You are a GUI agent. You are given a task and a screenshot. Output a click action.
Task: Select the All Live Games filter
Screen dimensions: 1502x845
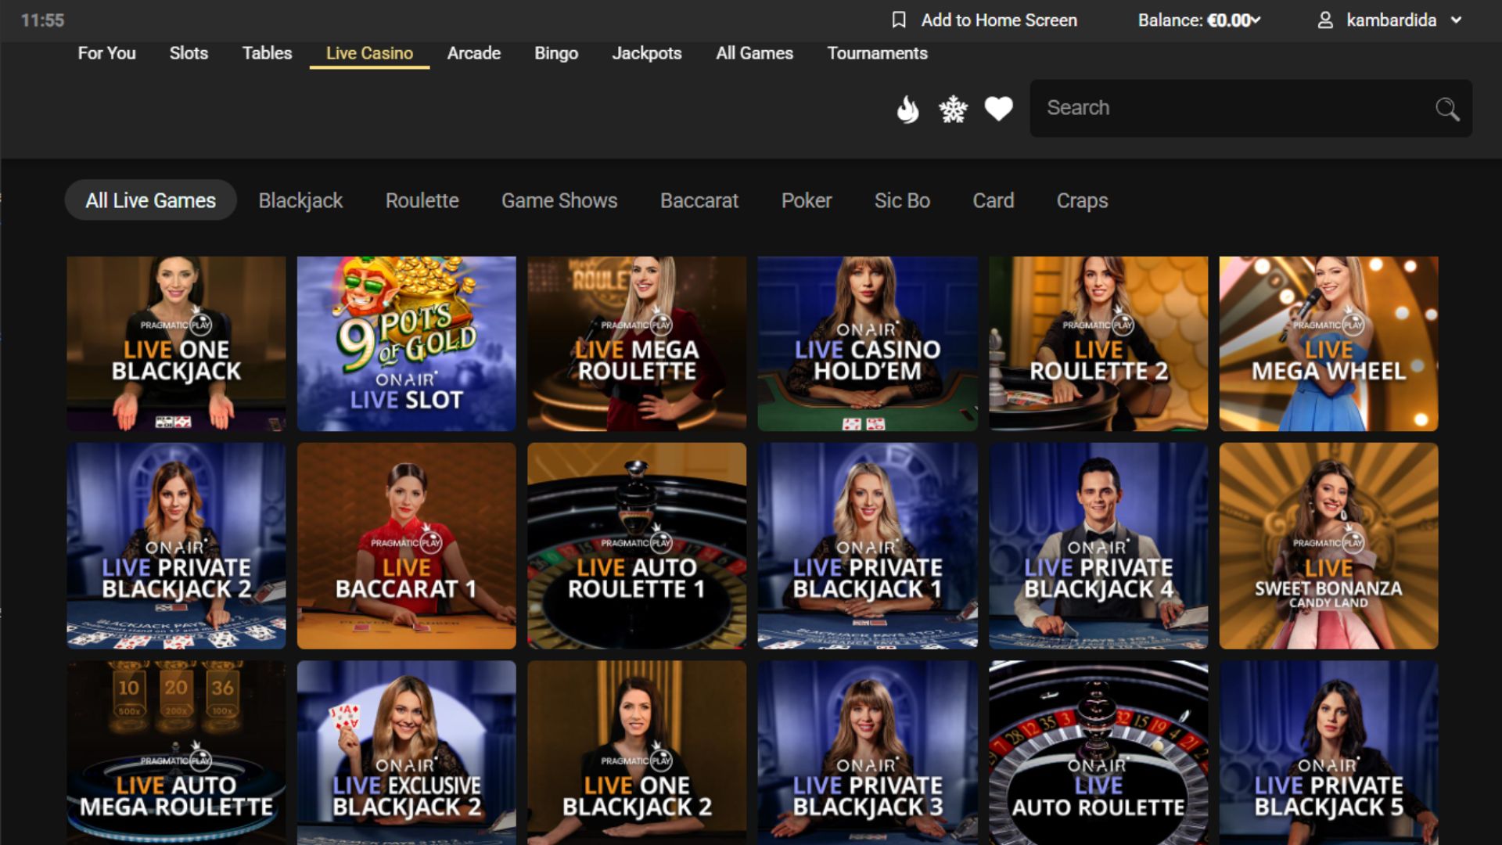(150, 200)
